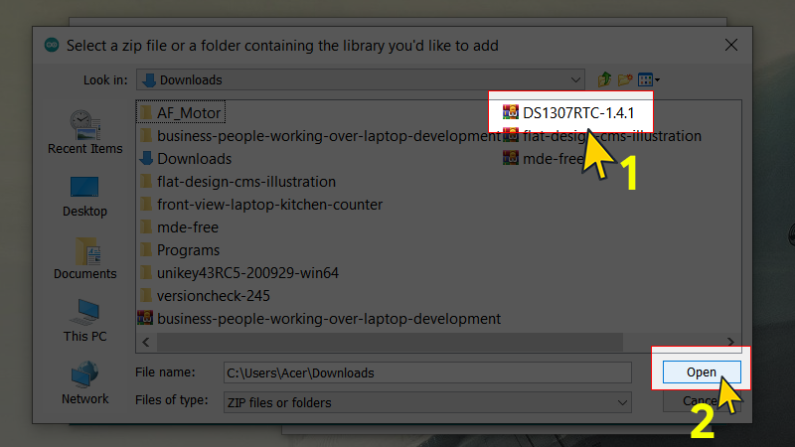Select the mde-free zip archive
795x447 pixels.
tap(543, 159)
